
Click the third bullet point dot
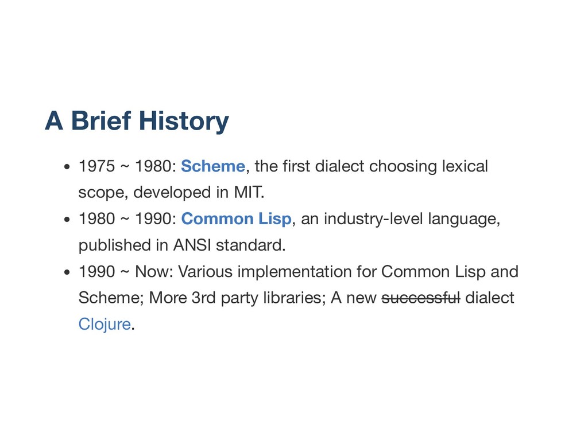pos(67,273)
